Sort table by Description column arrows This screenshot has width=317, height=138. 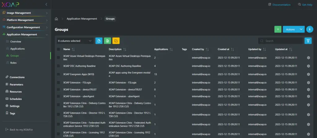pyautogui.click(x=125, y=49)
